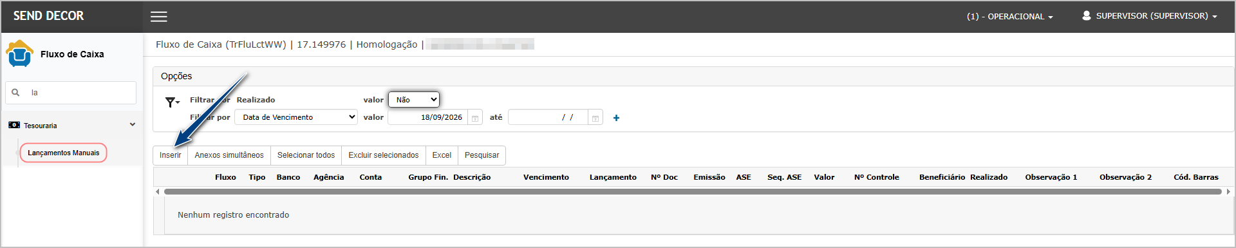1236x248 pixels.
Task: Open the Realizado valor 'Não' dropdown
Action: pyautogui.click(x=414, y=100)
